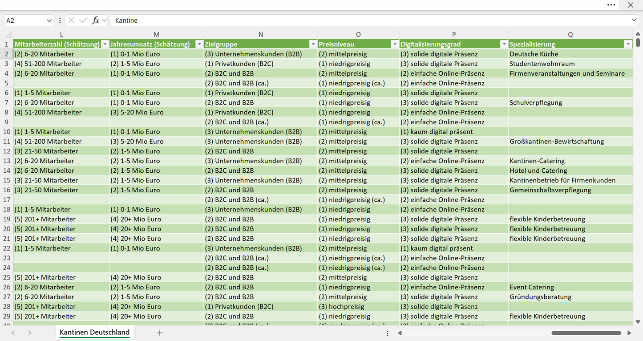Expand the formula bar chevron

pyautogui.click(x=634, y=20)
